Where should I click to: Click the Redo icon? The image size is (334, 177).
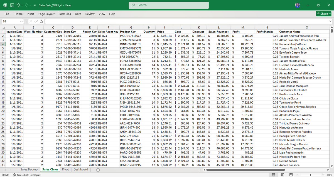click(x=26, y=5)
